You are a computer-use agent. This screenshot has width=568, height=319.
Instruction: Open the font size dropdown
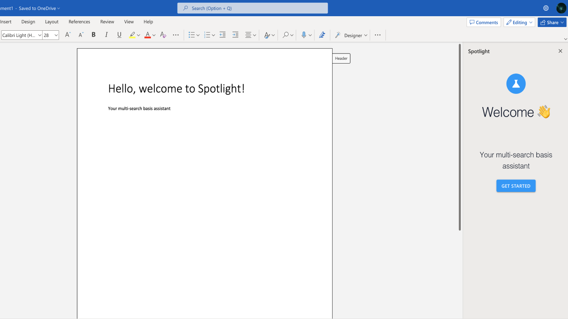click(56, 35)
